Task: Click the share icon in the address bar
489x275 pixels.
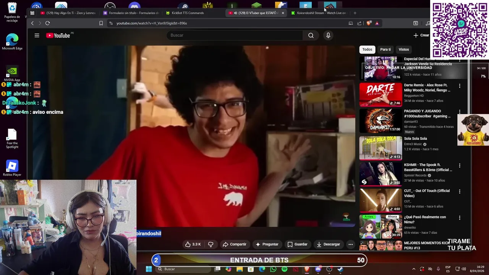Action: pyautogui.click(x=359, y=23)
